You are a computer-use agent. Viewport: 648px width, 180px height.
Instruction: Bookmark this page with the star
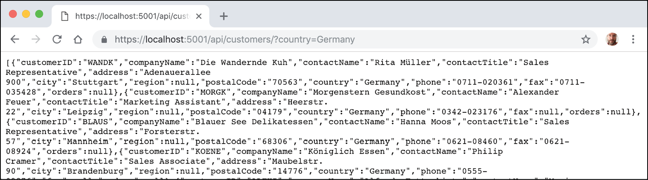(586, 39)
